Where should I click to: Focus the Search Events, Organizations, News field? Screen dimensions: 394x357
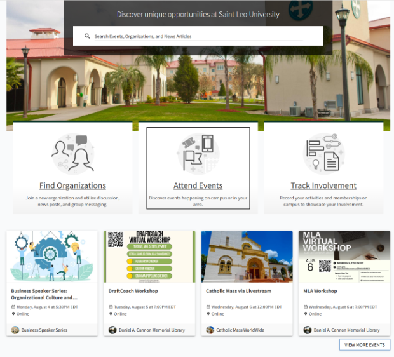pyautogui.click(x=203, y=36)
